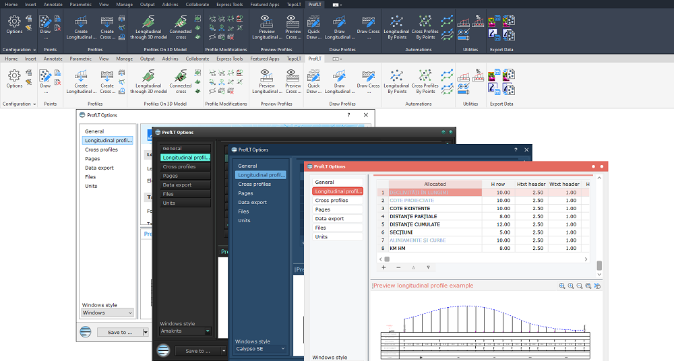Open Preview Longitudinal in the dark ribbon
The width and height of the screenshot is (674, 361).
267,28
